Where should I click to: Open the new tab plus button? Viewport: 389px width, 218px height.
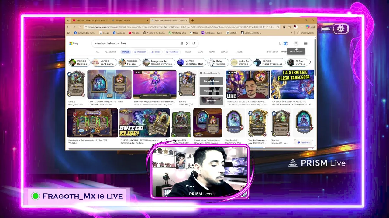pyautogui.click(x=192, y=21)
